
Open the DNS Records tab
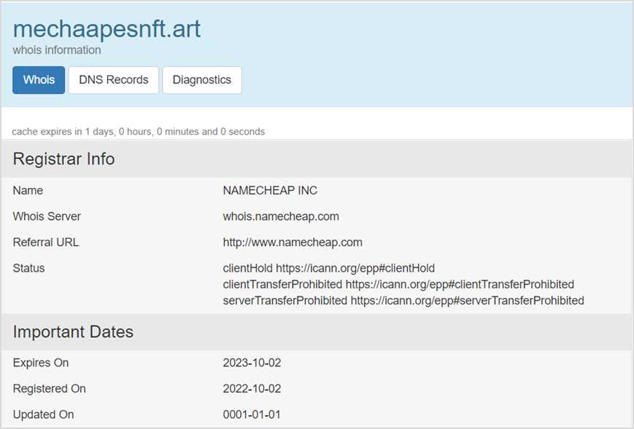click(113, 80)
